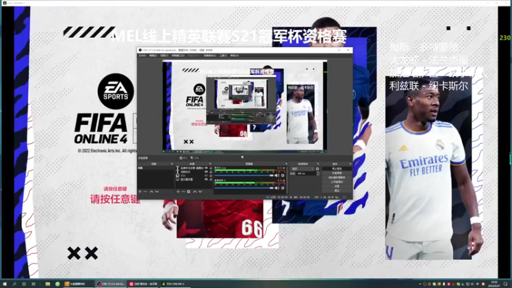Open Settings from Controls panel
Viewport: 512px width, 288px height.
(337, 186)
